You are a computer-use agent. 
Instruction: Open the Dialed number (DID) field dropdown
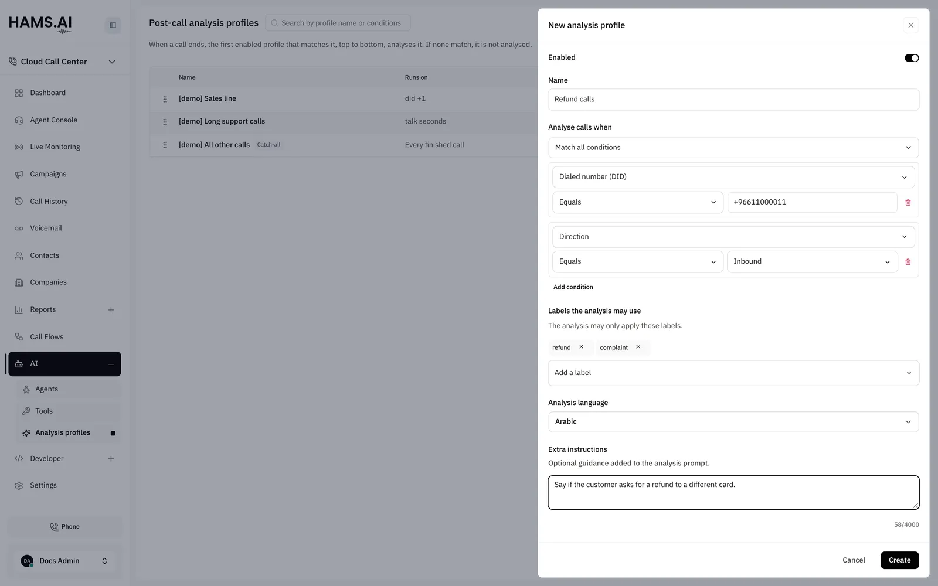point(733,177)
